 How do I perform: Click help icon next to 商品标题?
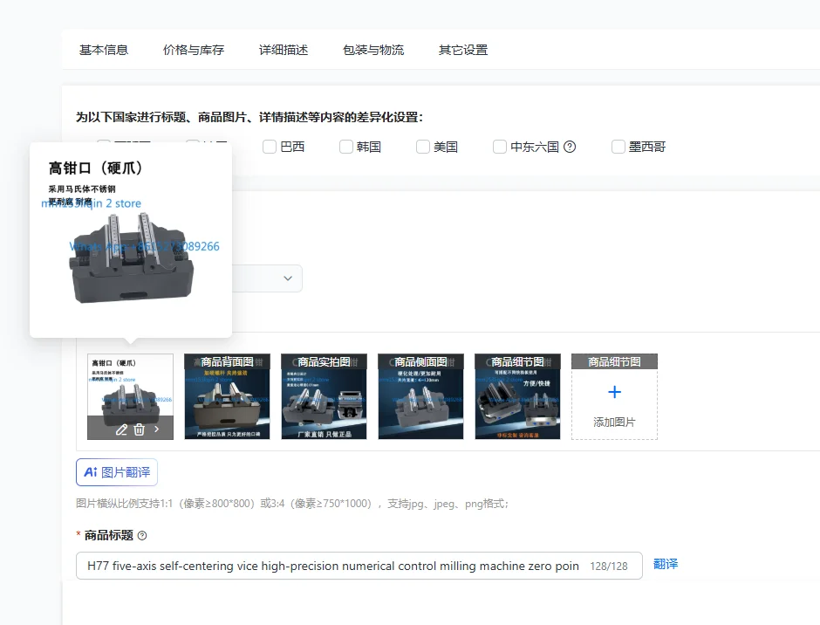pyautogui.click(x=142, y=535)
